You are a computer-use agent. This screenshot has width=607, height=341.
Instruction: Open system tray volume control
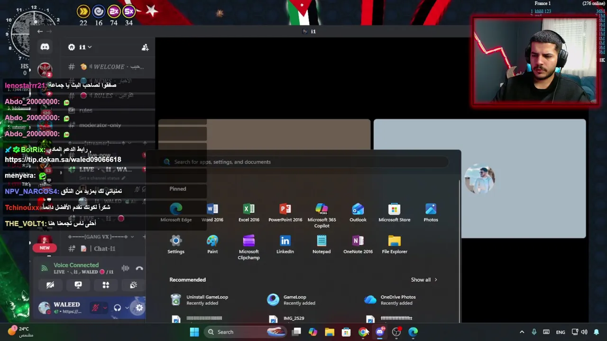pos(584,332)
